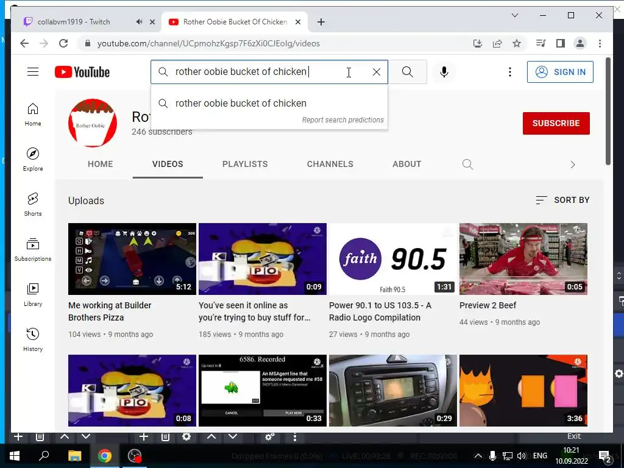Image resolution: width=624 pixels, height=468 pixels.
Task: Open the channel HOME tab
Action: click(101, 164)
